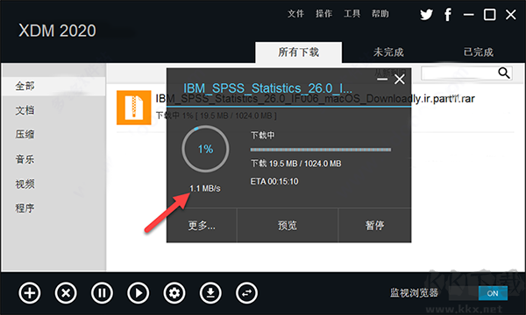Switch to the 未完成 tab

point(388,52)
